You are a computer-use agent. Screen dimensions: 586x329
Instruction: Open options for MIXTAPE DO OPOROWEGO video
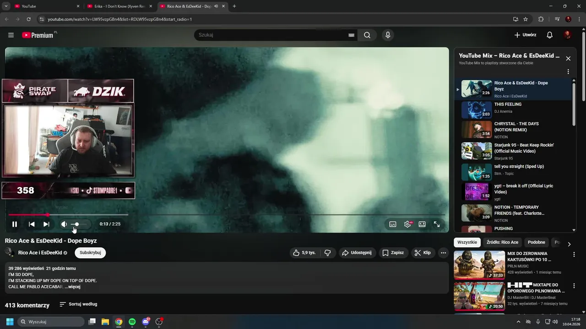coord(574,286)
